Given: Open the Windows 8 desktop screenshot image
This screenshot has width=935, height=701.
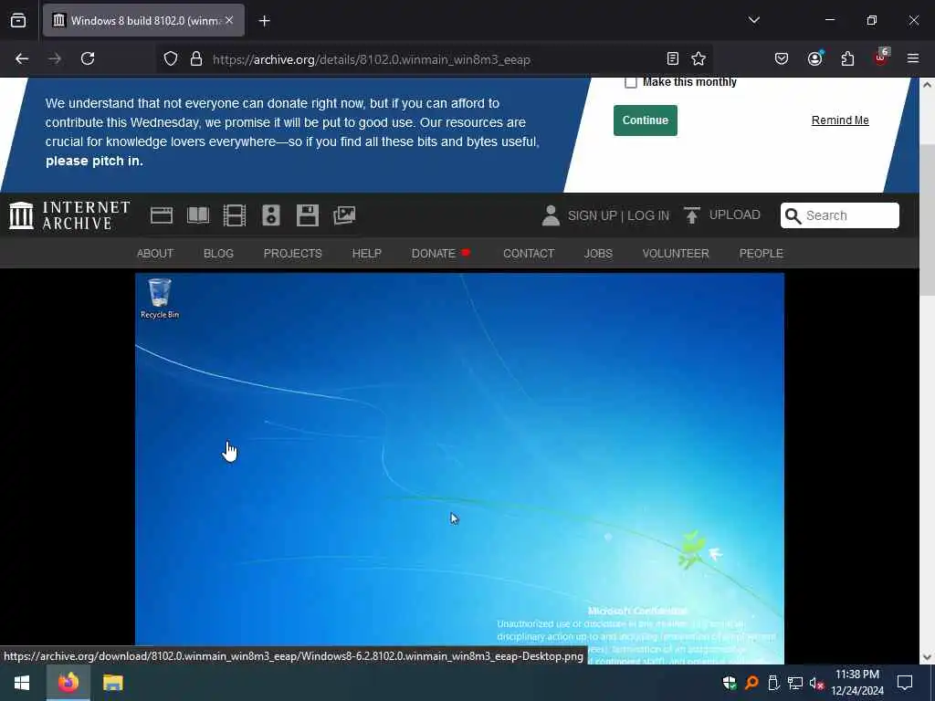Looking at the screenshot, I should pyautogui.click(x=459, y=468).
